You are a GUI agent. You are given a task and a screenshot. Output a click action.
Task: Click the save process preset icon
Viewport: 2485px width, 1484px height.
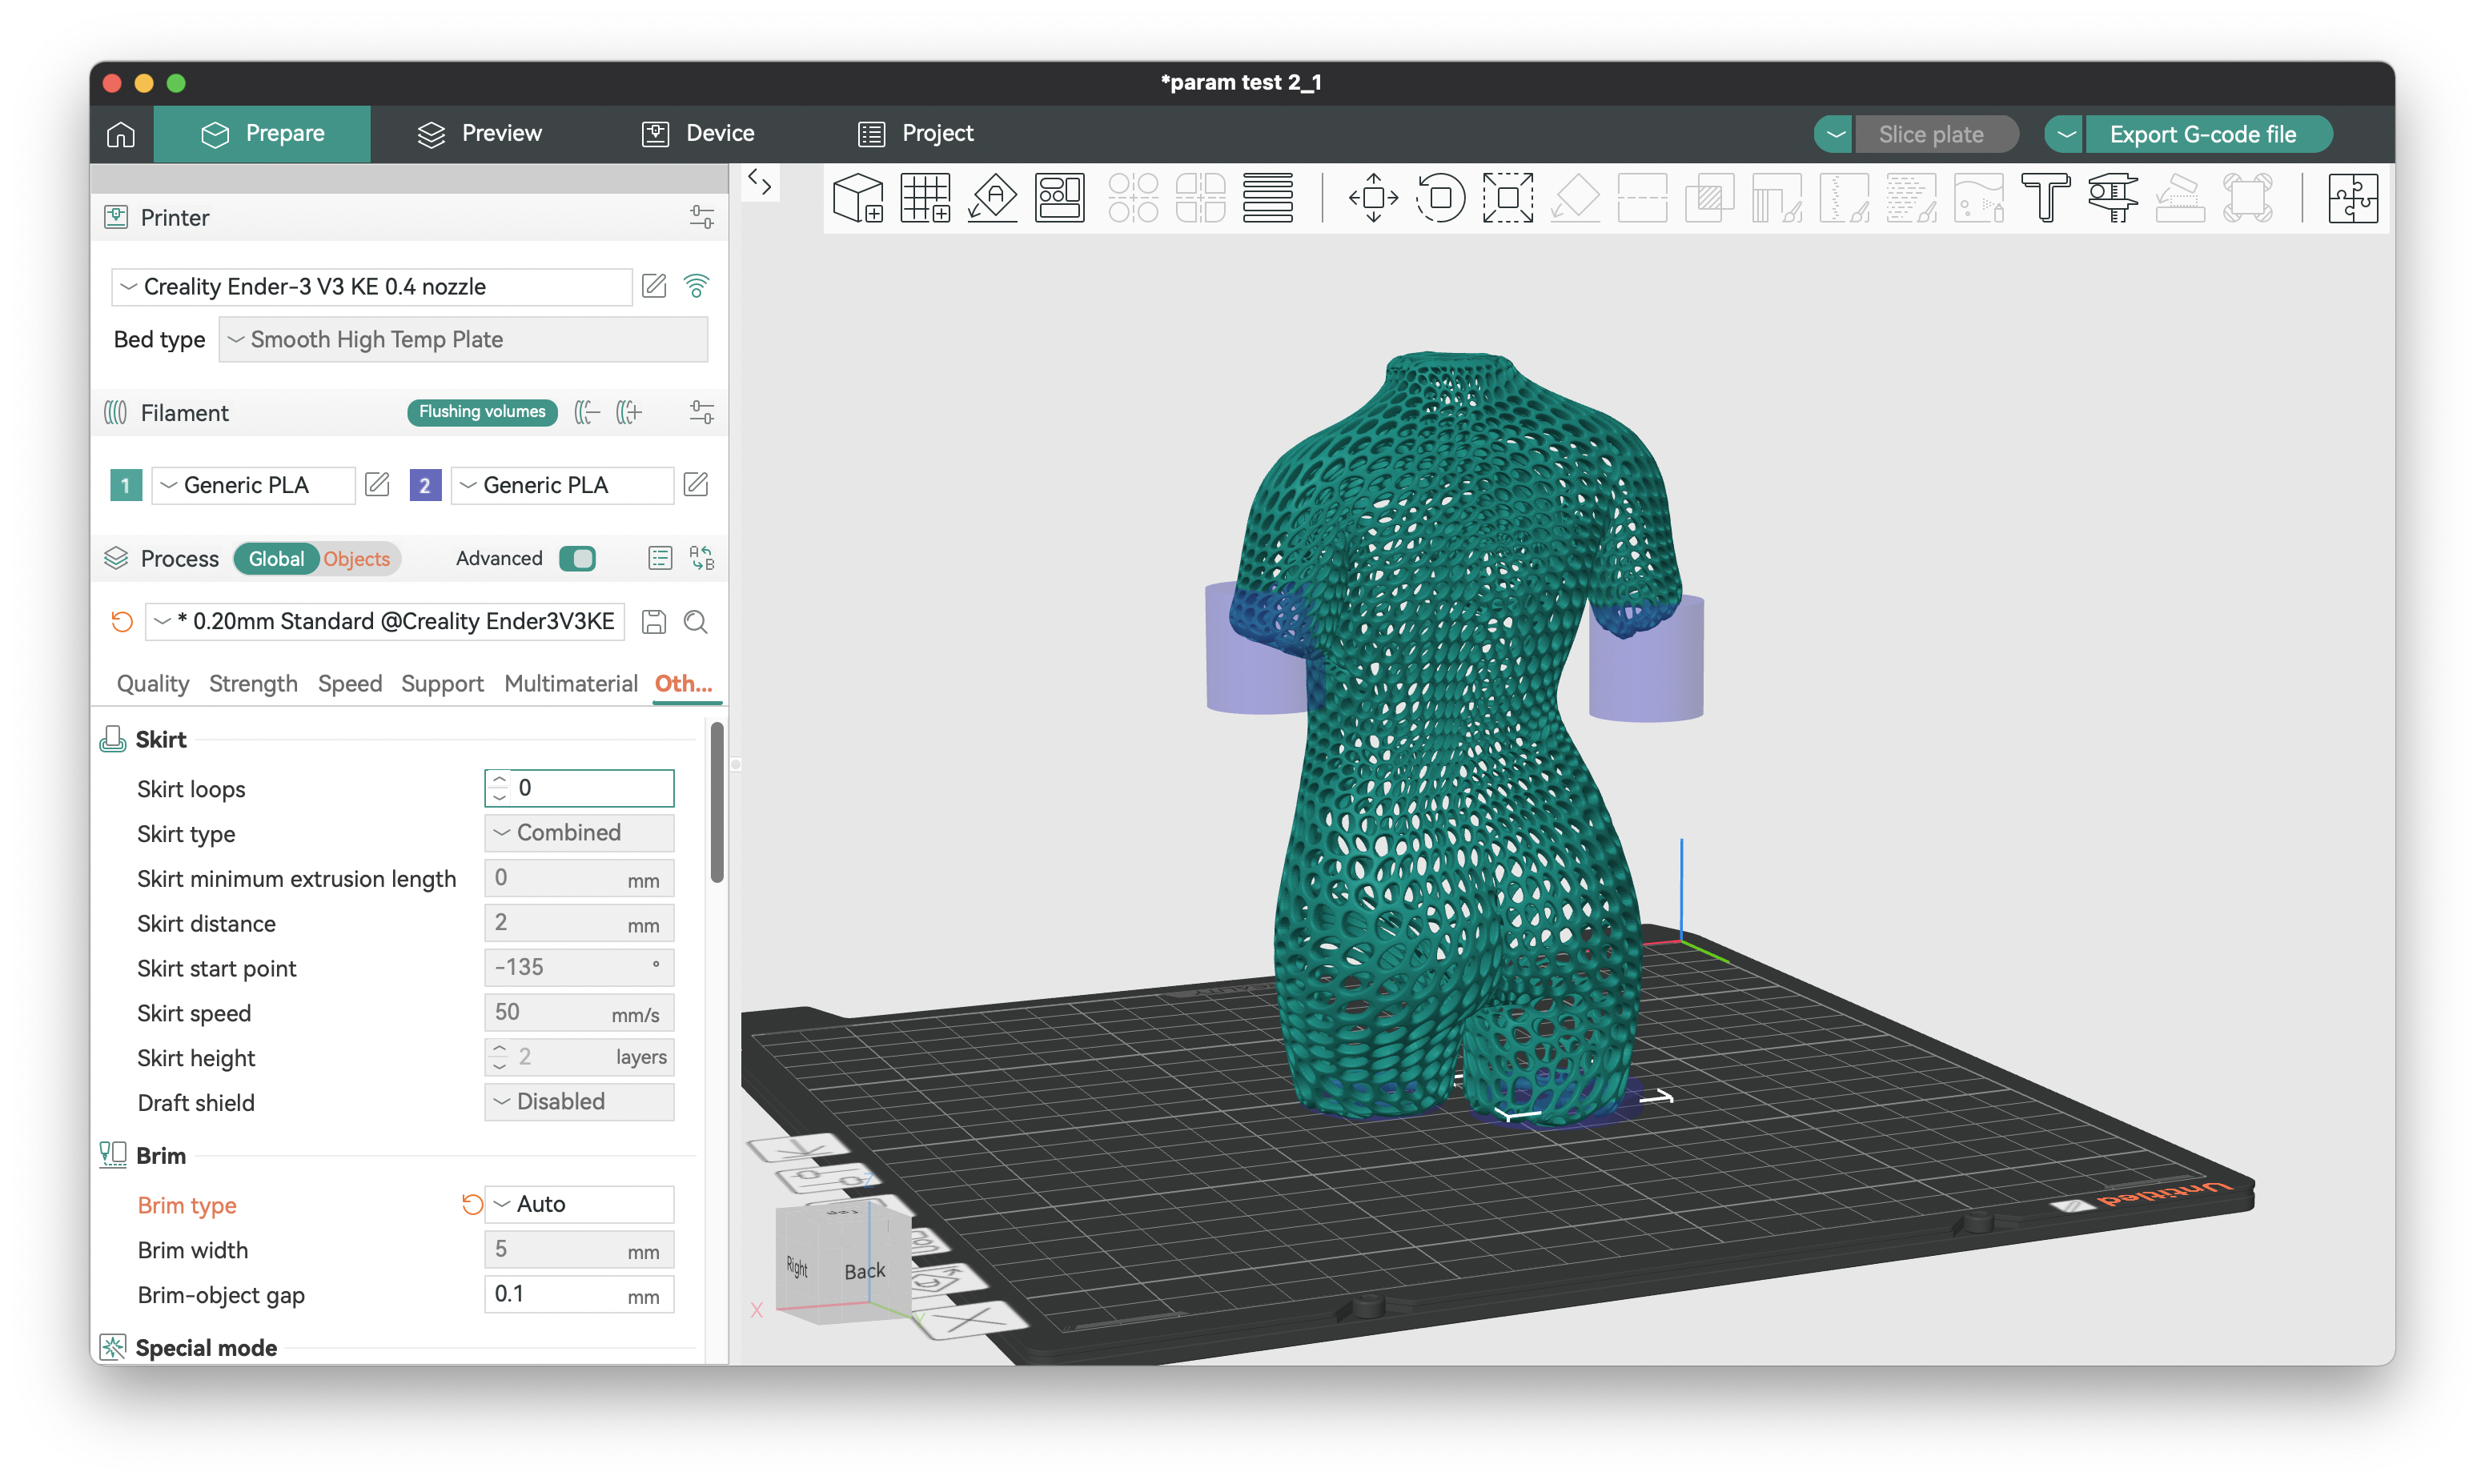(x=653, y=622)
